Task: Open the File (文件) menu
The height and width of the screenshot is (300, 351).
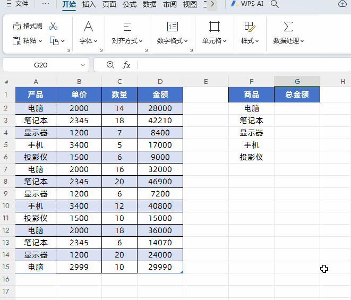Action: [x=18, y=4]
